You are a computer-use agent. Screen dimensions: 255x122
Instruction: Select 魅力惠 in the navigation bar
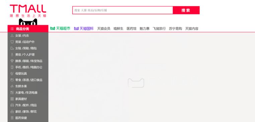[x=145, y=29]
